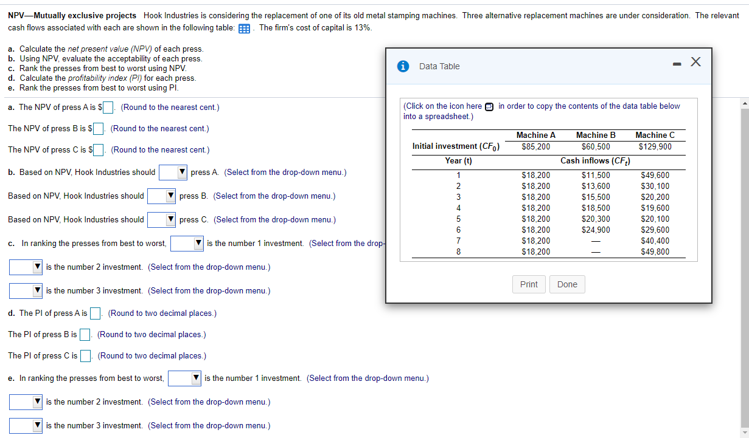Open part e number 2 investment dropdown
The width and height of the screenshot is (749, 438).
pyautogui.click(x=26, y=402)
